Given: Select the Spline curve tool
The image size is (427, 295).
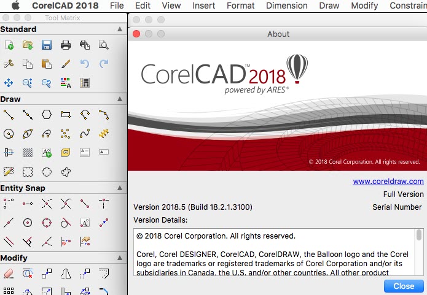Looking at the screenshot, I should click(85, 134).
